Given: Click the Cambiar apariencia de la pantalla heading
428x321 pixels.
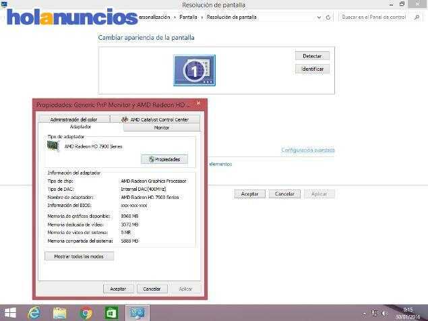Looking at the screenshot, I should 146,37.
